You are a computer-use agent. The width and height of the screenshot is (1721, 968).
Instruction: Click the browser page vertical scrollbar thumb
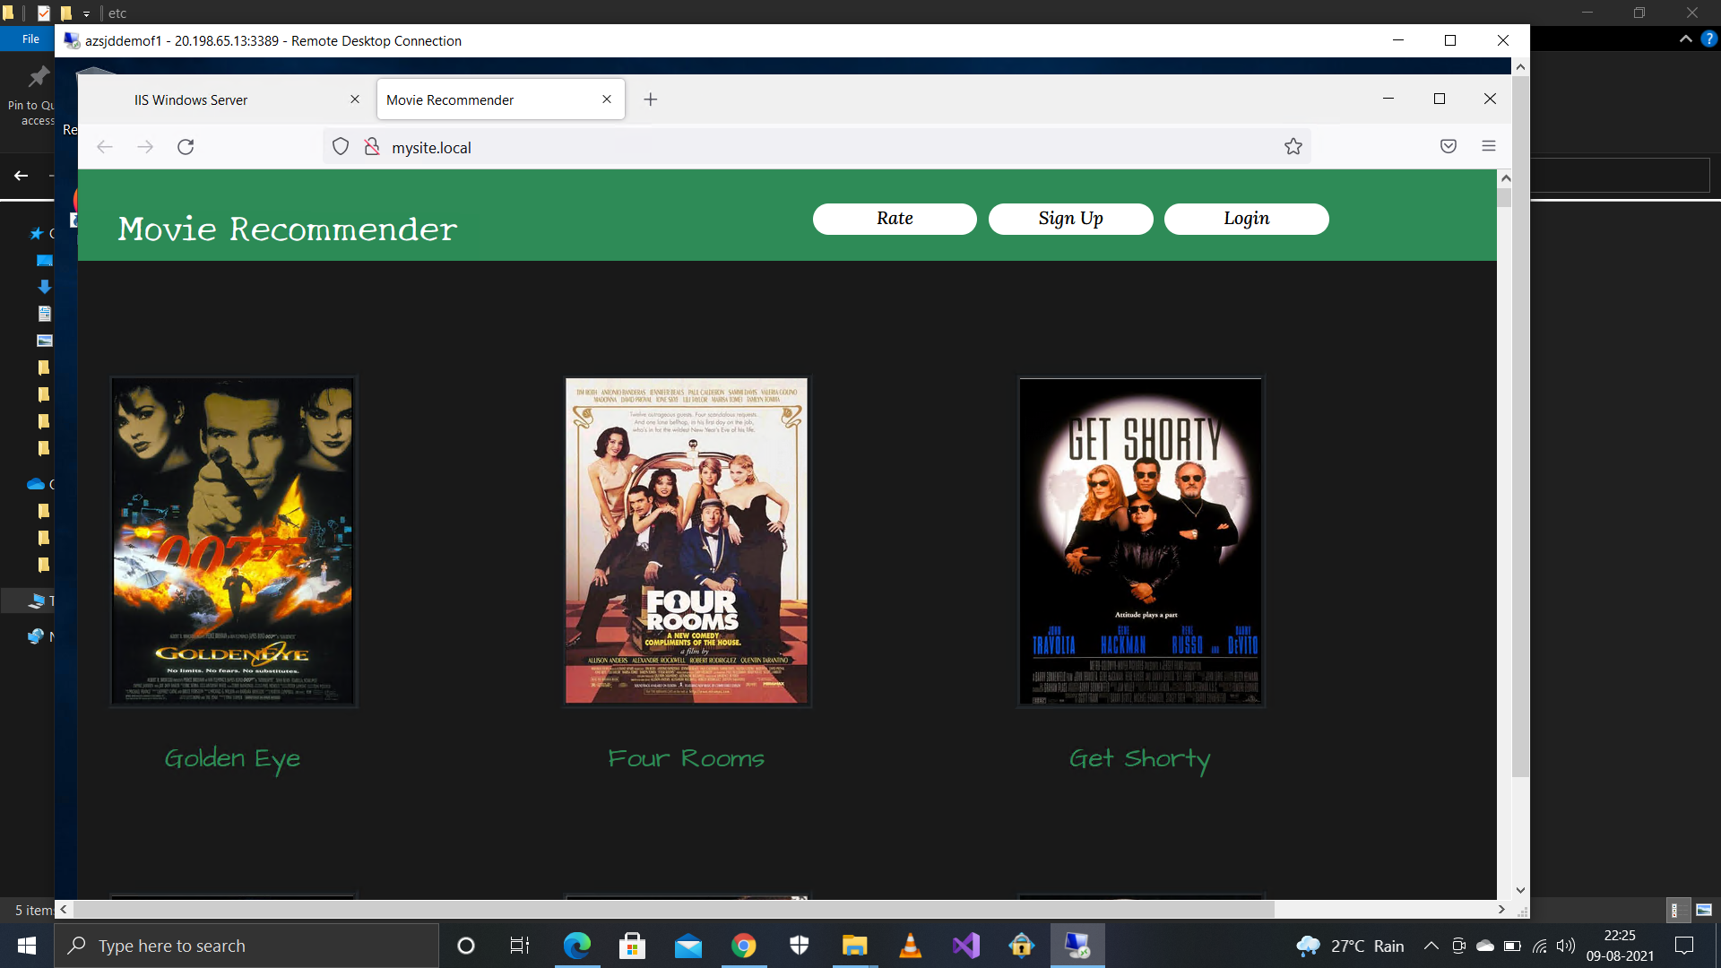[1505, 197]
